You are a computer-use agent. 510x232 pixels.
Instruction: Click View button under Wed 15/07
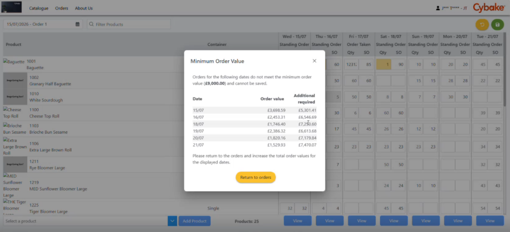298,221
